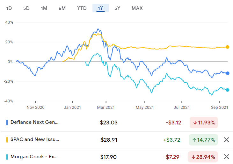Switch to the 1D time range
The height and width of the screenshot is (164, 233).
point(10,8)
